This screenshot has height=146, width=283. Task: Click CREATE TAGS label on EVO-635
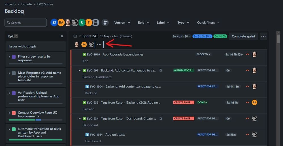tap(184, 103)
